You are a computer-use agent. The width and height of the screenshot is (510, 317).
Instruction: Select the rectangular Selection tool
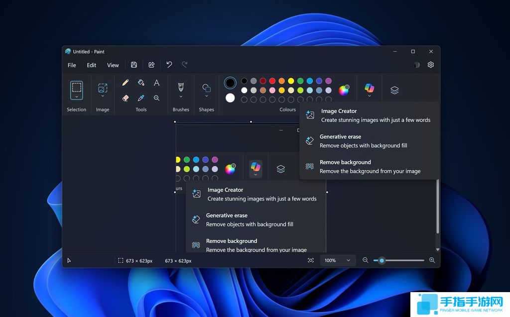tap(77, 87)
